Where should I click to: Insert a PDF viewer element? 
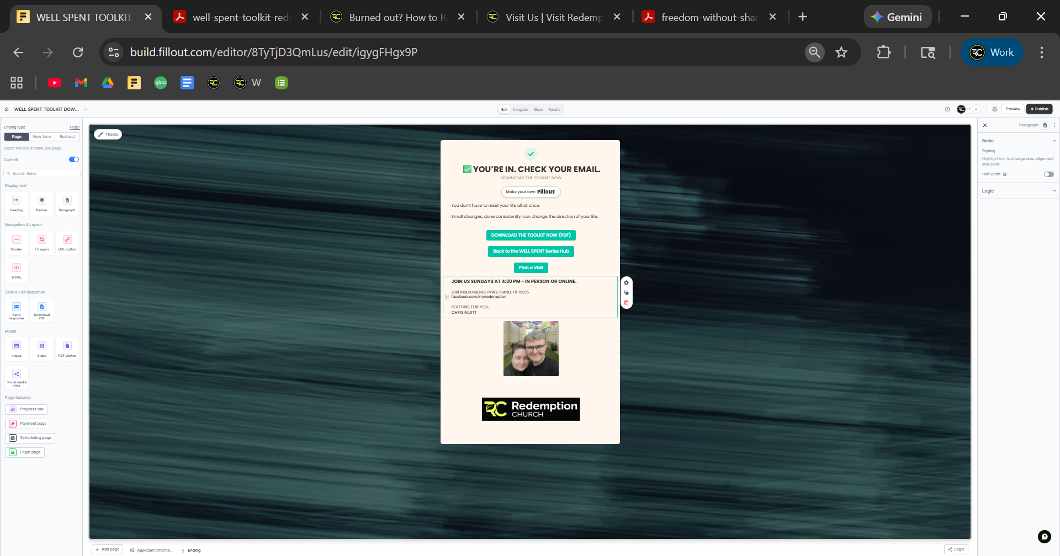tap(67, 349)
